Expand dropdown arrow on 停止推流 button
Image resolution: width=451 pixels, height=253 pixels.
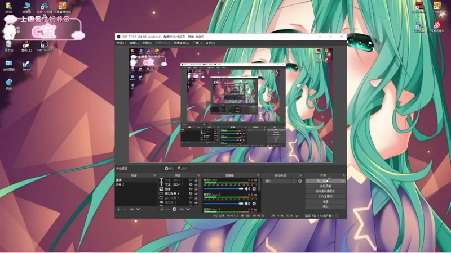pyautogui.click(x=343, y=181)
